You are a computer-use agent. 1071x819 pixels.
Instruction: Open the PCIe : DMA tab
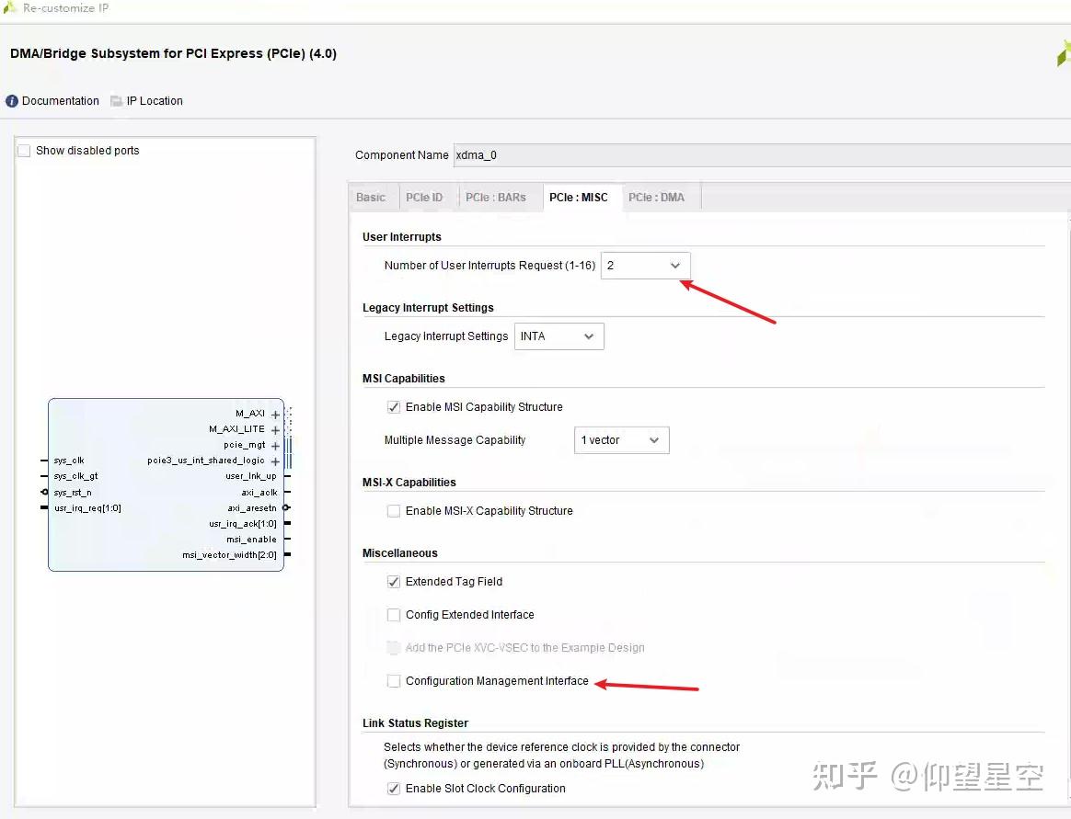pyautogui.click(x=658, y=197)
